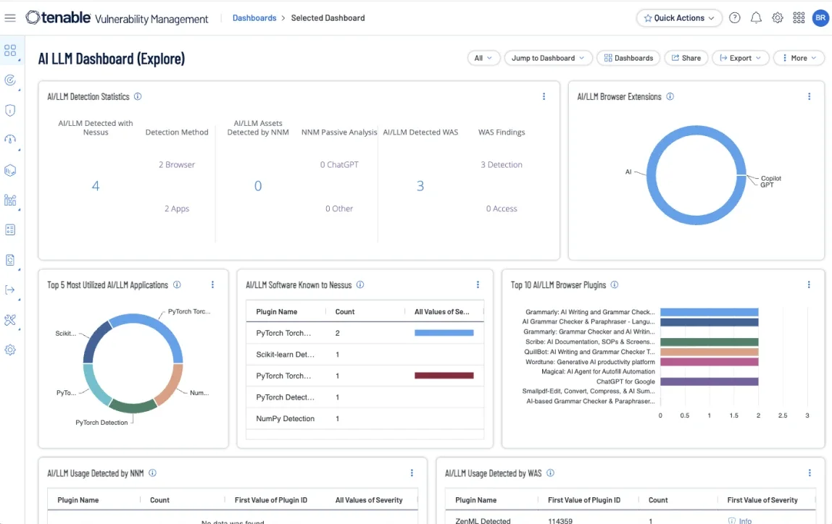Open the workspace apps grid icon
The image size is (832, 524).
point(799,18)
